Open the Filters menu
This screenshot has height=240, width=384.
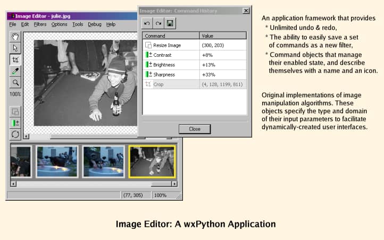40,24
